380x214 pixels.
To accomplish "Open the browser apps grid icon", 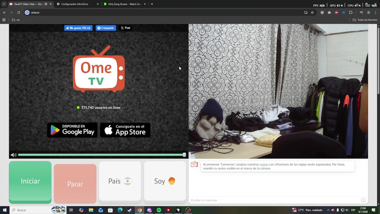I will pyautogui.click(x=4, y=20).
